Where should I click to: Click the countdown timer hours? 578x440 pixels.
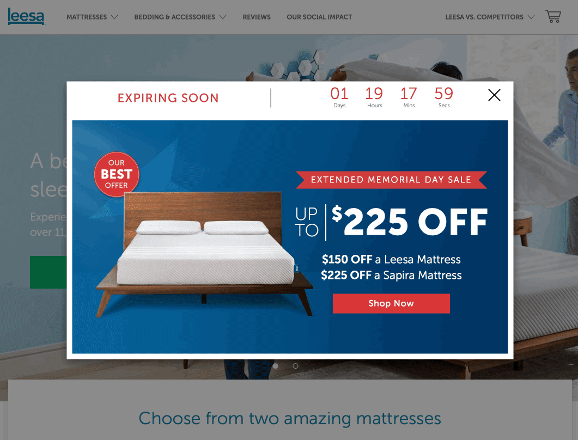point(374,97)
